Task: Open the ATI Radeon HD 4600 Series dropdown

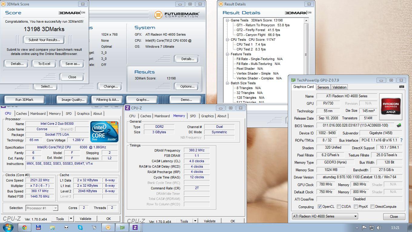Action: coord(355,216)
